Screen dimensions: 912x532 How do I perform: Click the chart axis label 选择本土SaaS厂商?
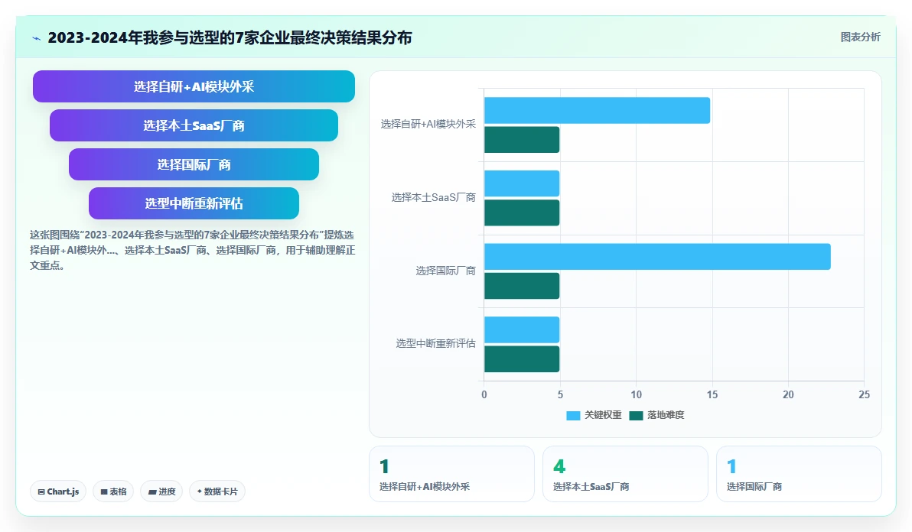pyautogui.click(x=433, y=197)
